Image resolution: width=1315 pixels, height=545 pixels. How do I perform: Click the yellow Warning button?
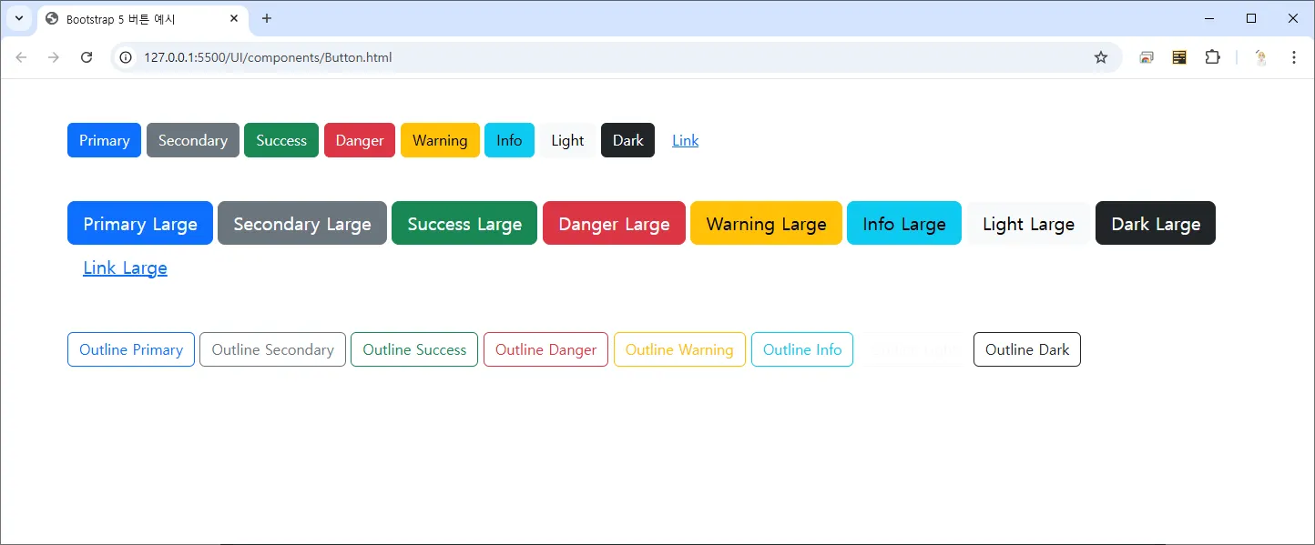point(440,140)
